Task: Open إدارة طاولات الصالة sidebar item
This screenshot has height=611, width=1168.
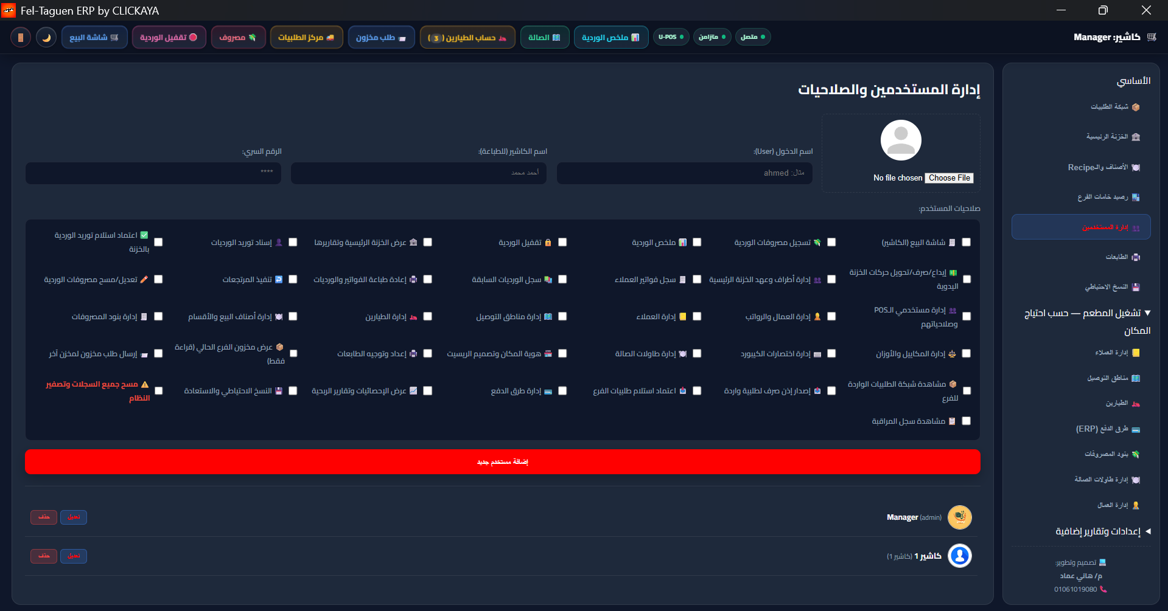Action: pyautogui.click(x=1081, y=480)
